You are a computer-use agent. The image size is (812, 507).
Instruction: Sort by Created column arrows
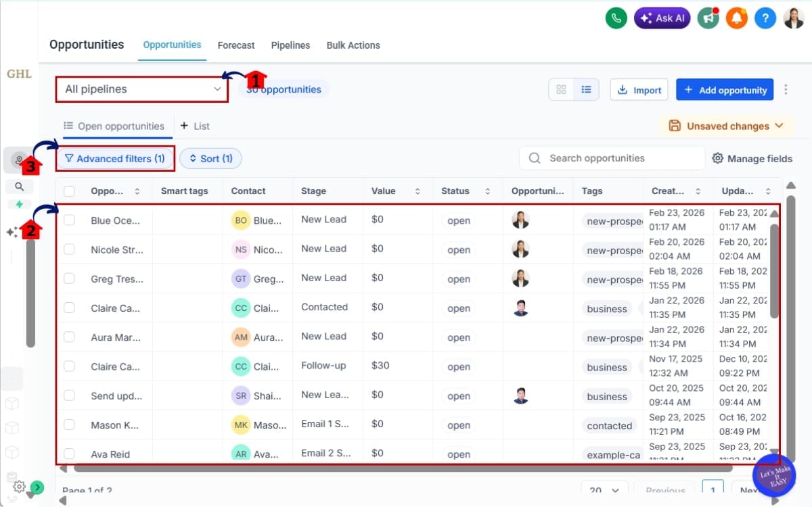(698, 191)
